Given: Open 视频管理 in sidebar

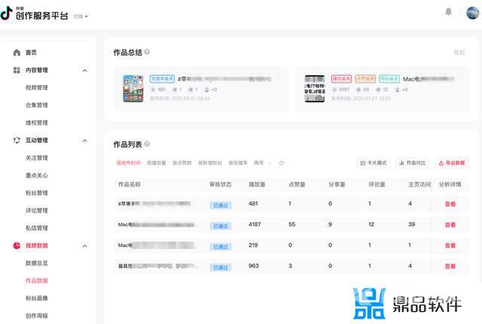Looking at the screenshot, I should [x=37, y=88].
